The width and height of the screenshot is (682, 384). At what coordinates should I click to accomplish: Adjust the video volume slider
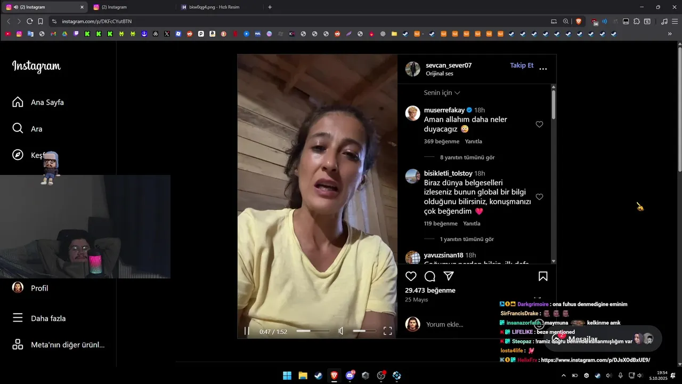pyautogui.click(x=364, y=331)
